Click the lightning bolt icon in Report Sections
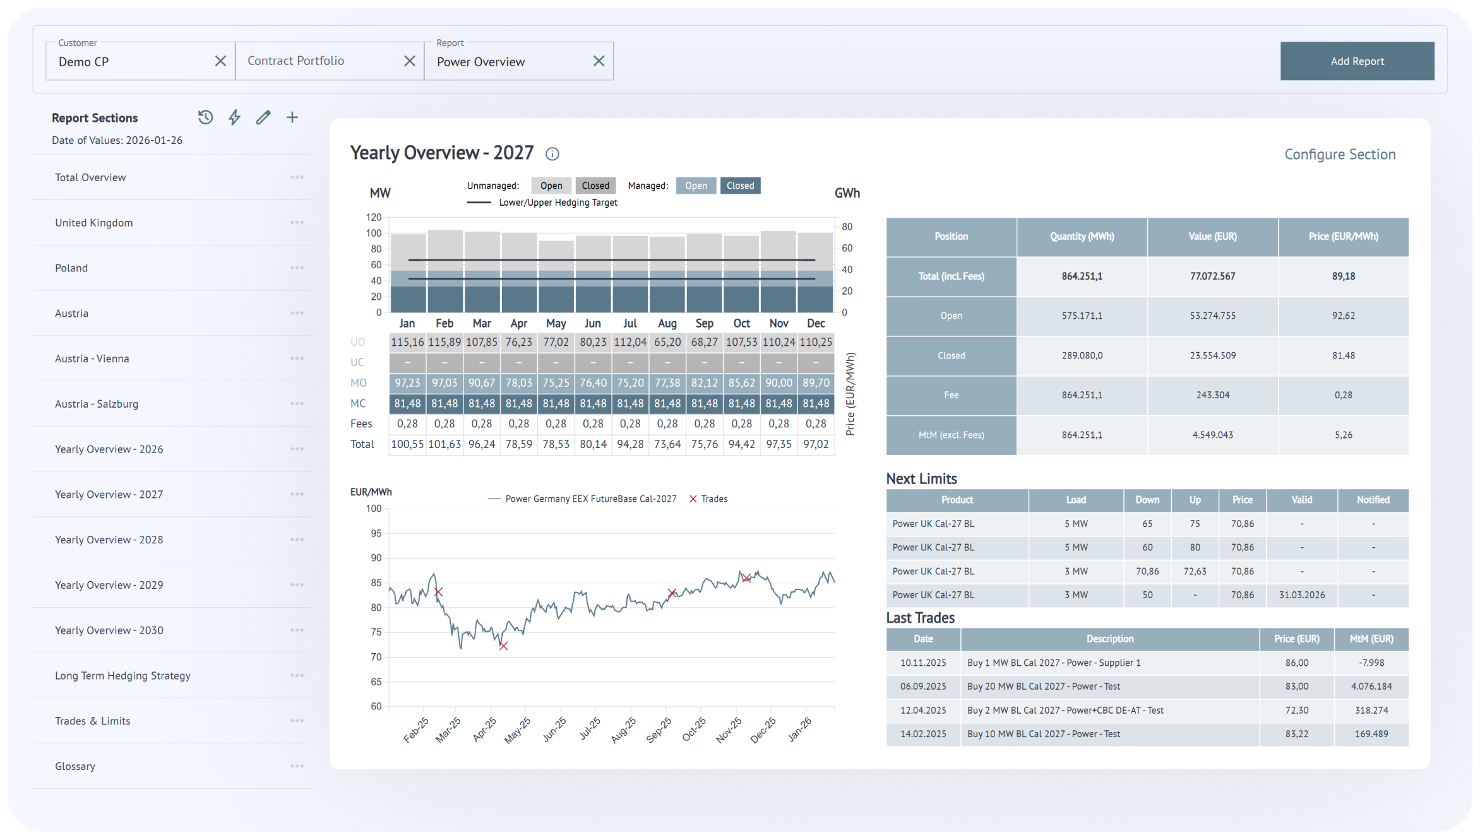 pos(234,117)
